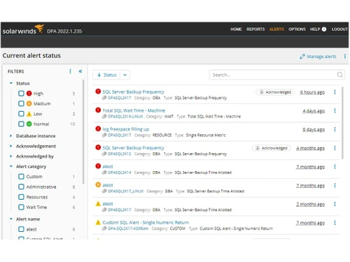The image size is (350, 262).
Task: Click the DPASQL2019-LINUX instance link
Action: (x=125, y=117)
